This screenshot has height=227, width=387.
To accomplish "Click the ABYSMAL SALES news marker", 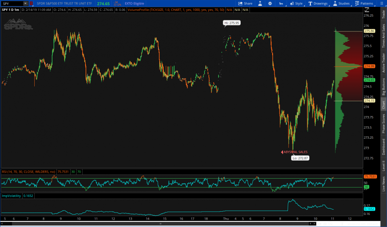I will [x=294, y=152].
